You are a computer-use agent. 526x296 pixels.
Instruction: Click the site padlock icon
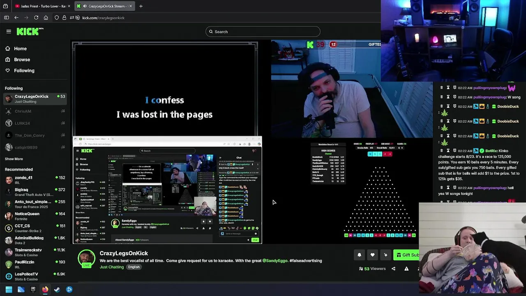(64, 18)
